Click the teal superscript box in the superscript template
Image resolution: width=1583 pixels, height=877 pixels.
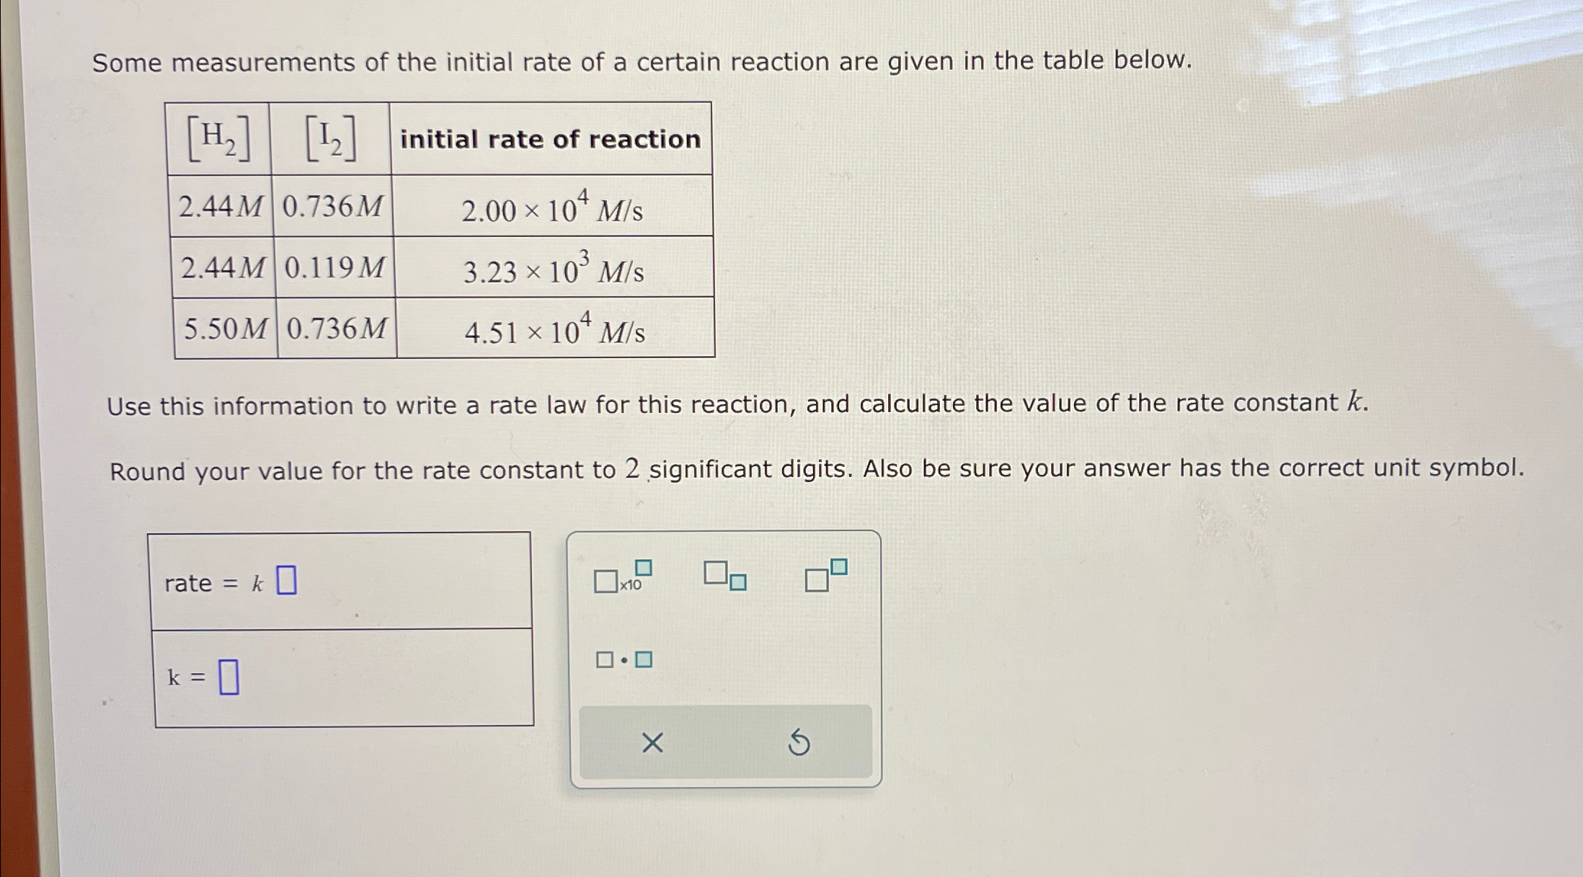(x=838, y=566)
